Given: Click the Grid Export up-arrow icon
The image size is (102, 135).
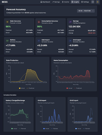Looking at the screenshot, I should point(70,41).
